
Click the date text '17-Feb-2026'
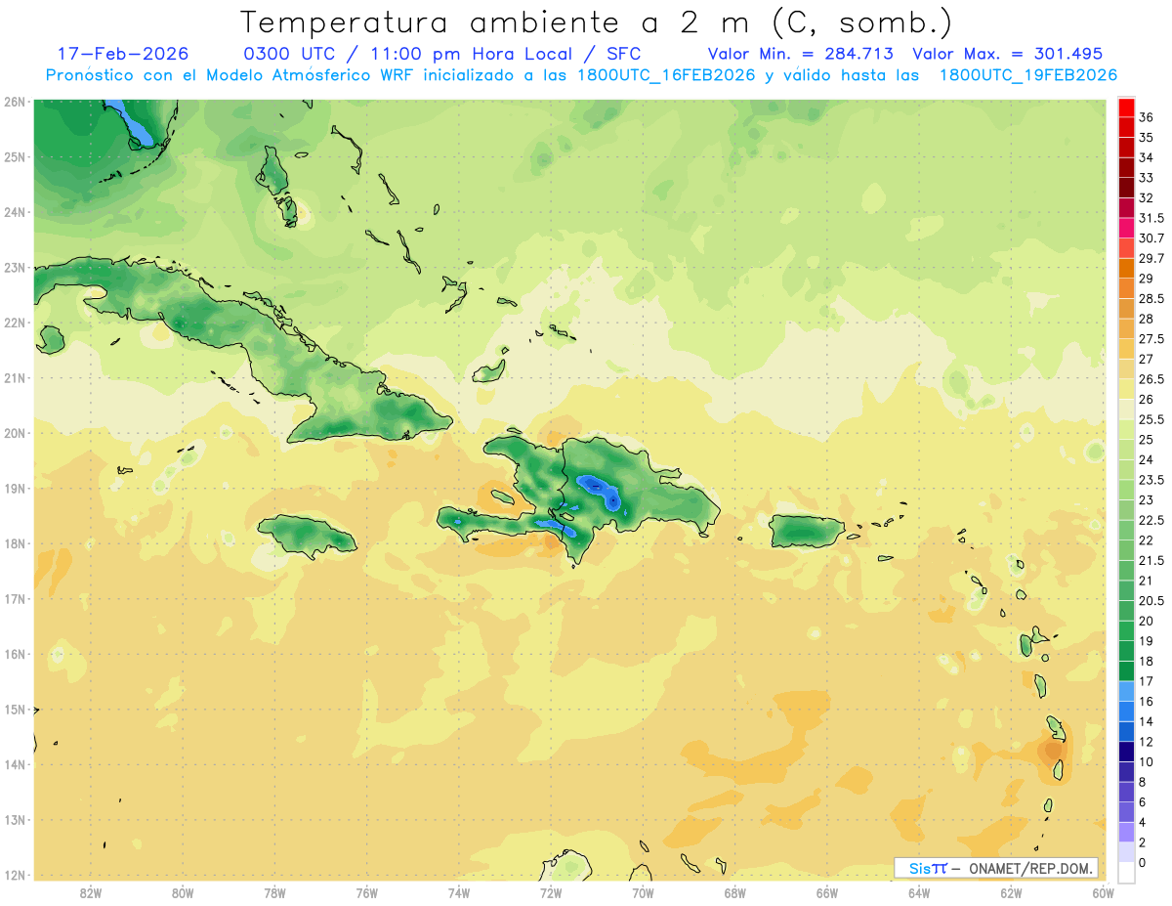tap(123, 54)
